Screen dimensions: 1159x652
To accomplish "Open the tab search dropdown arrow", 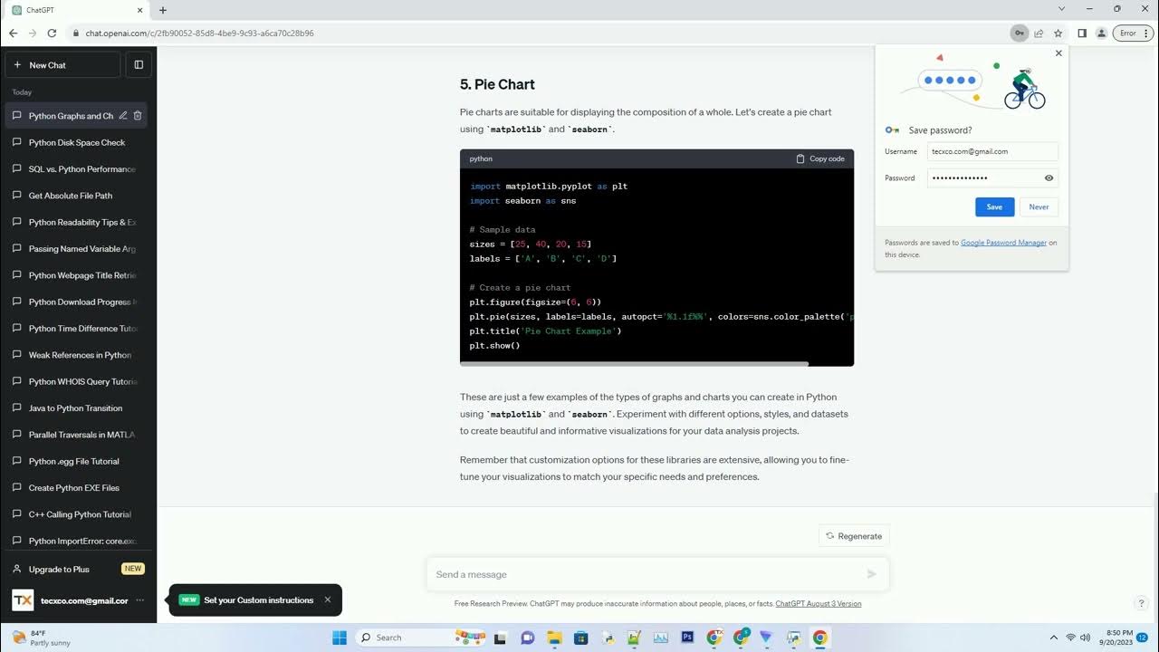I will click(x=1062, y=9).
